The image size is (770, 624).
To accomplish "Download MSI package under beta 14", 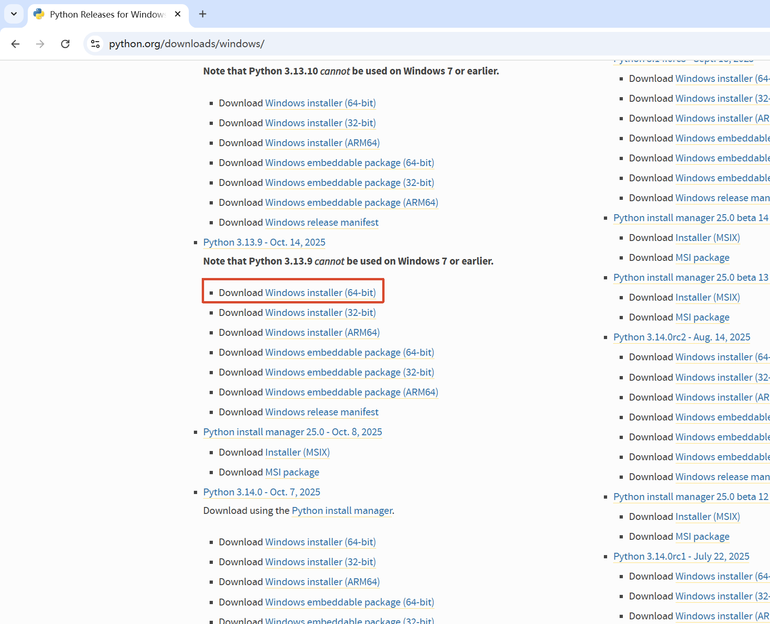I will click(702, 258).
